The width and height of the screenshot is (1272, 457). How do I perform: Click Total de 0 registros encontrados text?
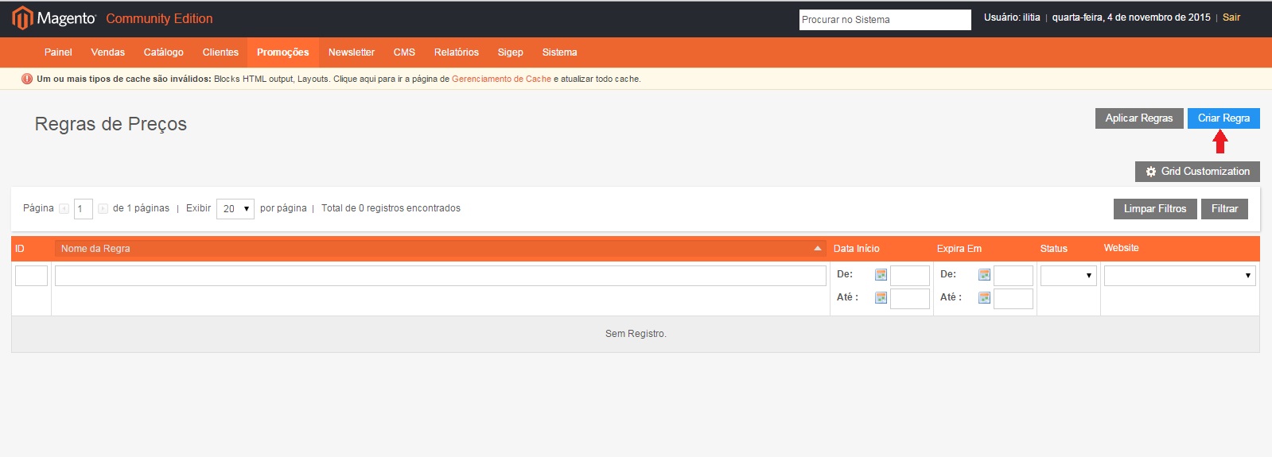[391, 208]
